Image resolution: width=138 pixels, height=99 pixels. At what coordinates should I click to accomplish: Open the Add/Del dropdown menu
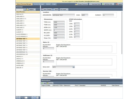(32, 10)
